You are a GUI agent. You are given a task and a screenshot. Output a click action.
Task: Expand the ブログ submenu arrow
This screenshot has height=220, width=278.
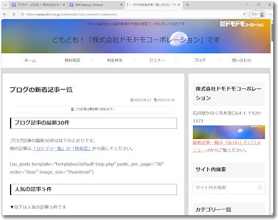point(218,61)
